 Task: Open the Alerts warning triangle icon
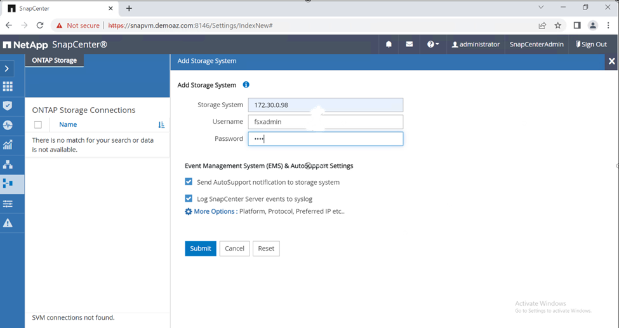pos(8,223)
